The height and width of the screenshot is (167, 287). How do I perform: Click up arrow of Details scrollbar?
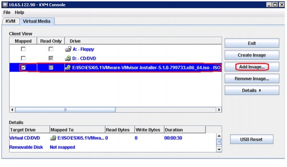219,136
